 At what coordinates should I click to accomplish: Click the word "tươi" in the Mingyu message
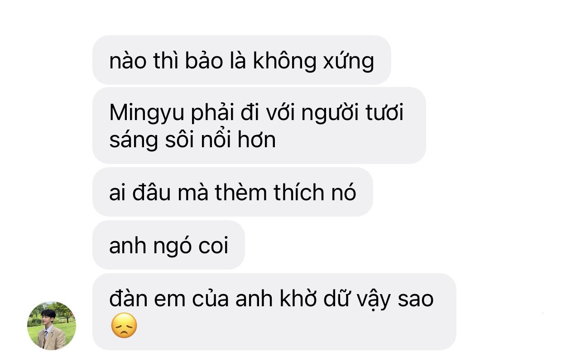(384, 113)
